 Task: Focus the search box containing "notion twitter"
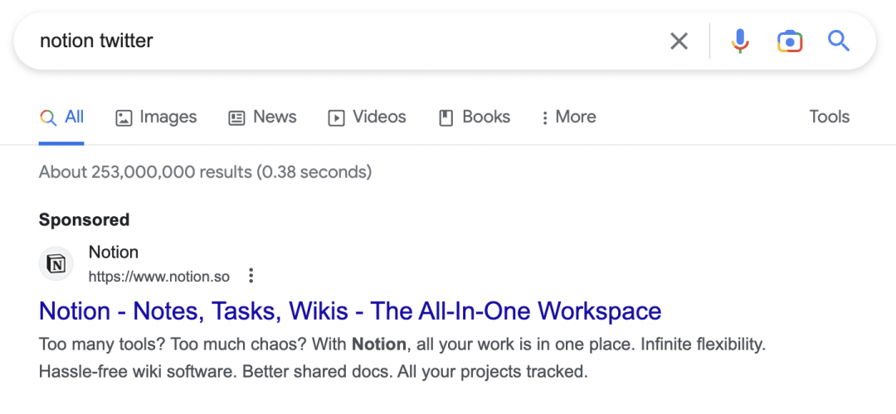click(x=332, y=41)
